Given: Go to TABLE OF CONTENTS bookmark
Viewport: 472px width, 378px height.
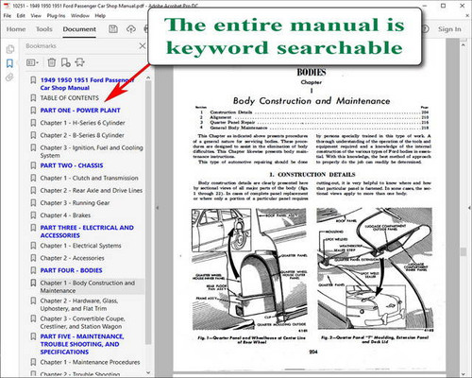Looking at the screenshot, I should (70, 98).
